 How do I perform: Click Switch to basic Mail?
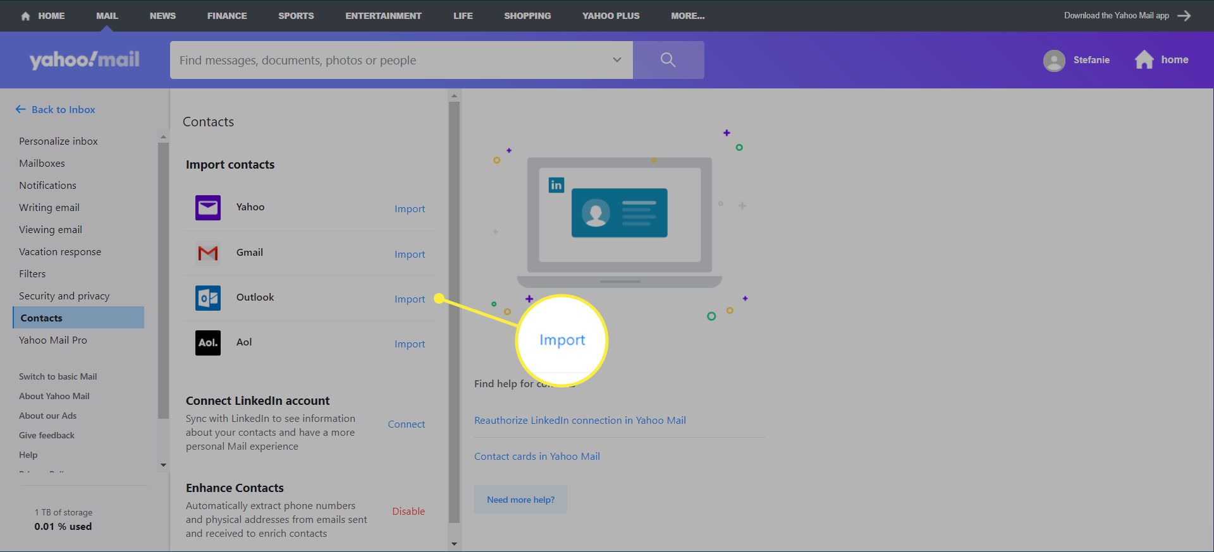pyautogui.click(x=58, y=377)
